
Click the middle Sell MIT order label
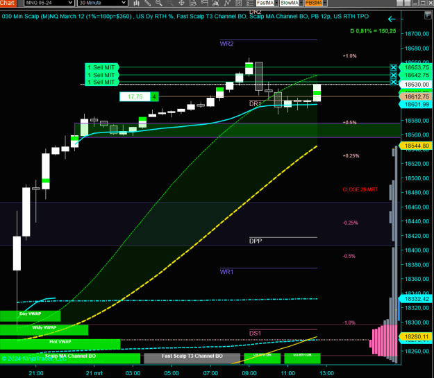coord(101,75)
